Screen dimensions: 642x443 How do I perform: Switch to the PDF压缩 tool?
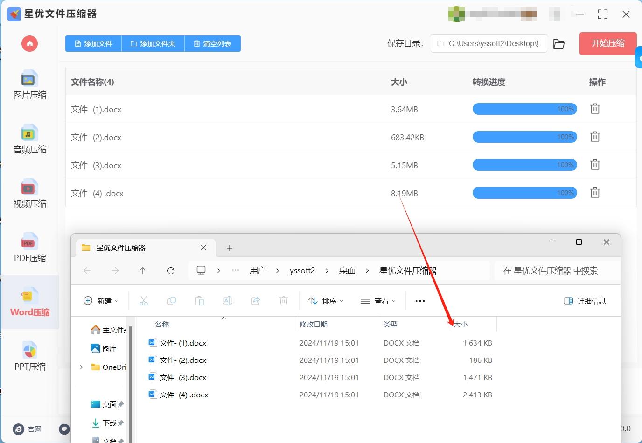click(x=29, y=248)
